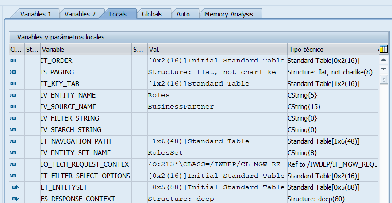Image resolution: width=392 pixels, height=203 pixels.
Task: Click the parameter icon beside IS_PAGING
Action: tap(13, 72)
